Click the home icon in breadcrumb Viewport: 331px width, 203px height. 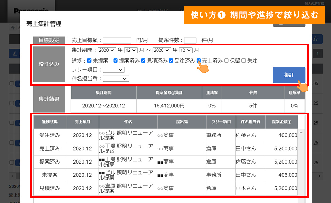coord(13,28)
